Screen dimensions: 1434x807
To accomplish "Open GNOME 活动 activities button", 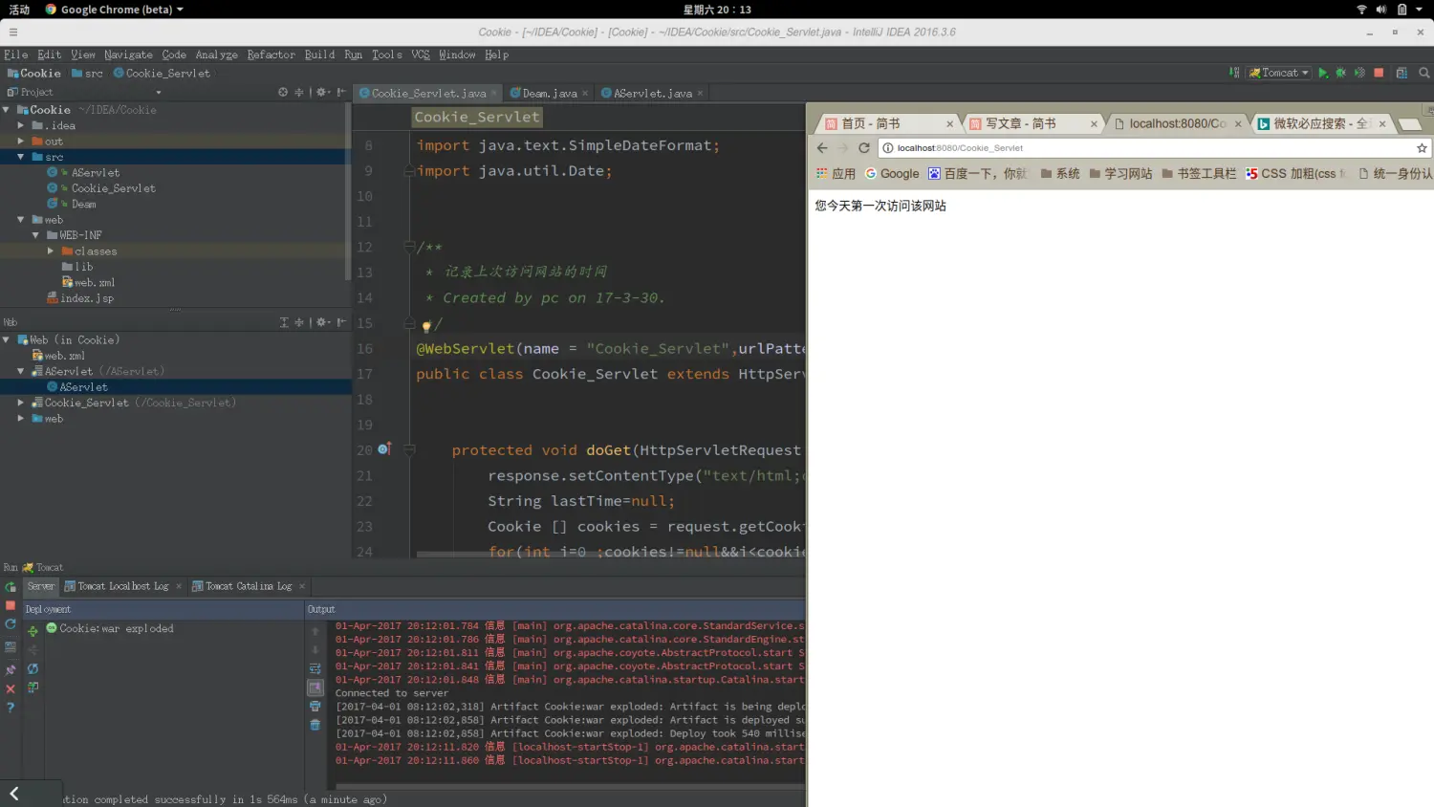I will (x=19, y=10).
